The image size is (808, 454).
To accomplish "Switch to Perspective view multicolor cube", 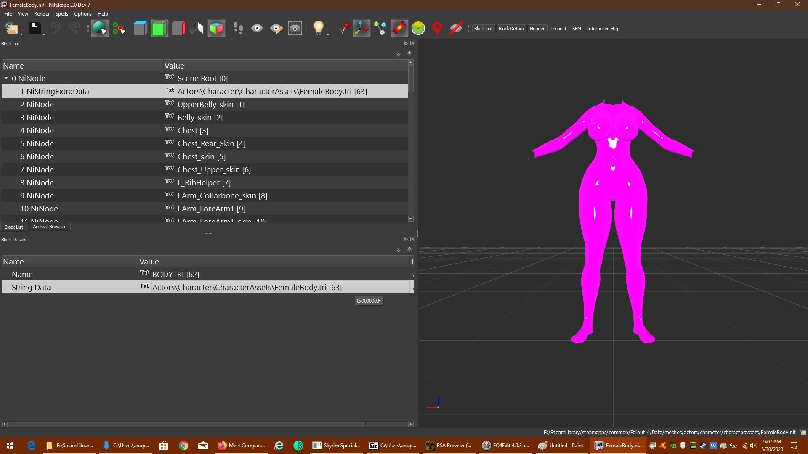I will pos(216,29).
